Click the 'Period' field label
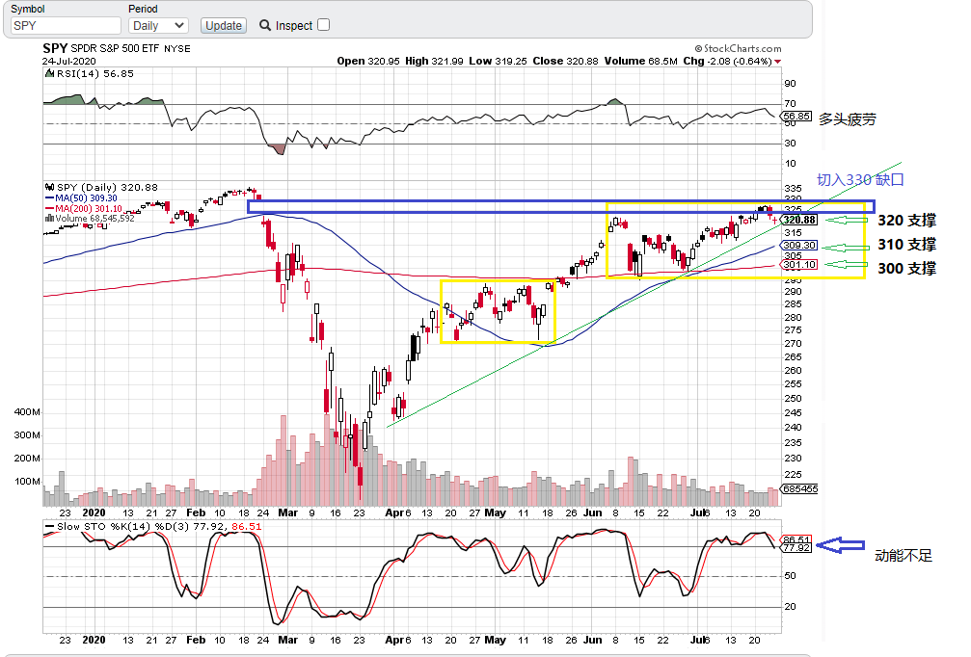This screenshot has height=657, width=971. [143, 9]
